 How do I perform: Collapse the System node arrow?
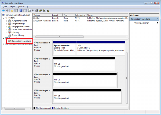[x=3, y=18]
